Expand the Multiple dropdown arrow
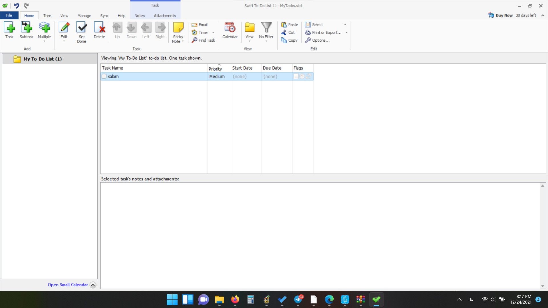 [44, 41]
